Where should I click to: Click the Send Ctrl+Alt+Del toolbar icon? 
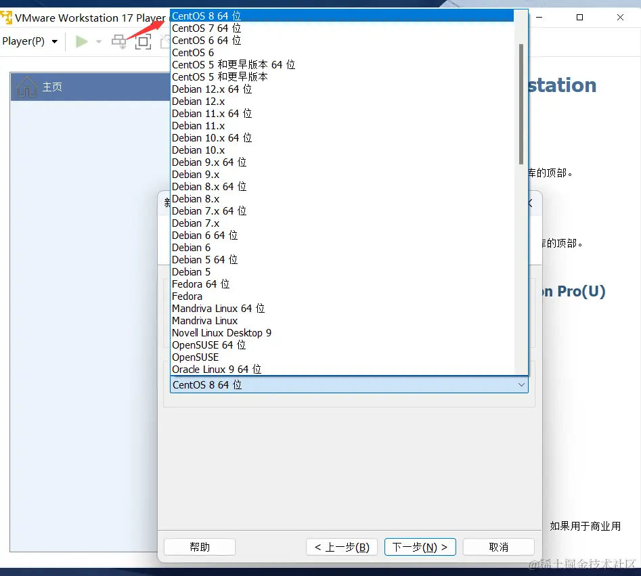[119, 41]
